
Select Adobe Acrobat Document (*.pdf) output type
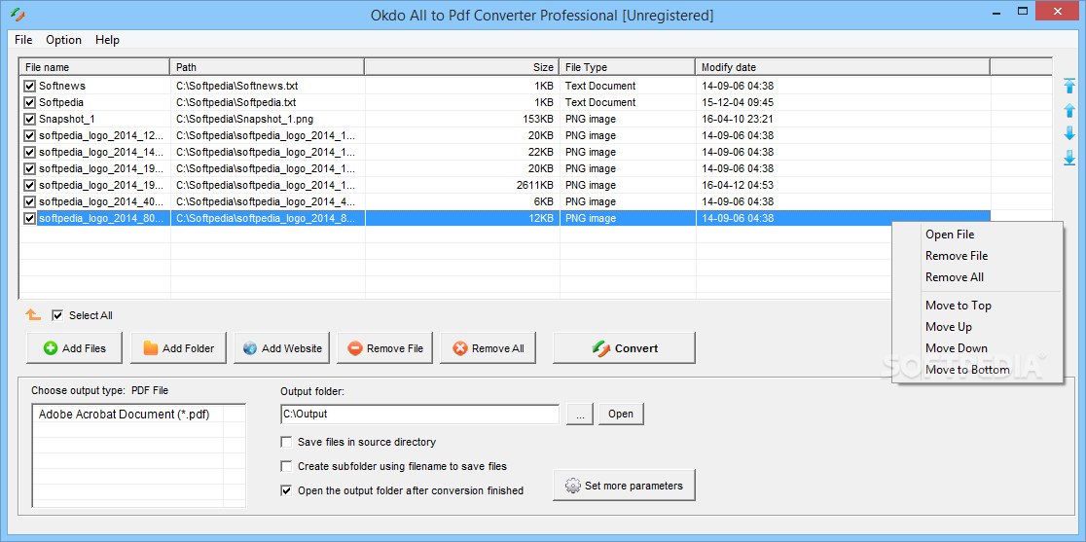(124, 415)
